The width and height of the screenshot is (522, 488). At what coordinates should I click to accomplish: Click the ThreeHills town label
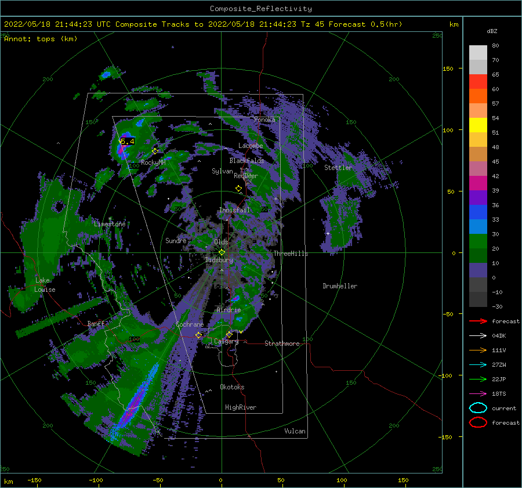point(291,254)
